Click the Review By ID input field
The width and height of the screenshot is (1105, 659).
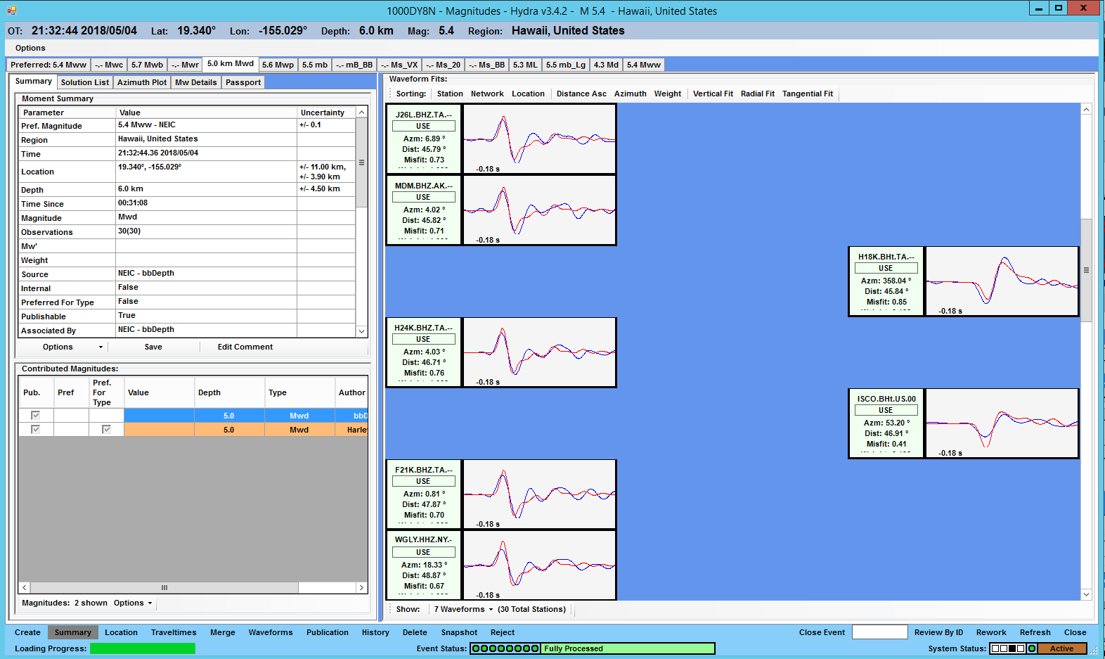(x=879, y=632)
